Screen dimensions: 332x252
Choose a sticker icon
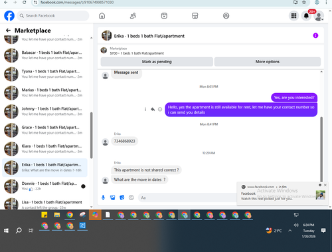[x=122, y=197]
